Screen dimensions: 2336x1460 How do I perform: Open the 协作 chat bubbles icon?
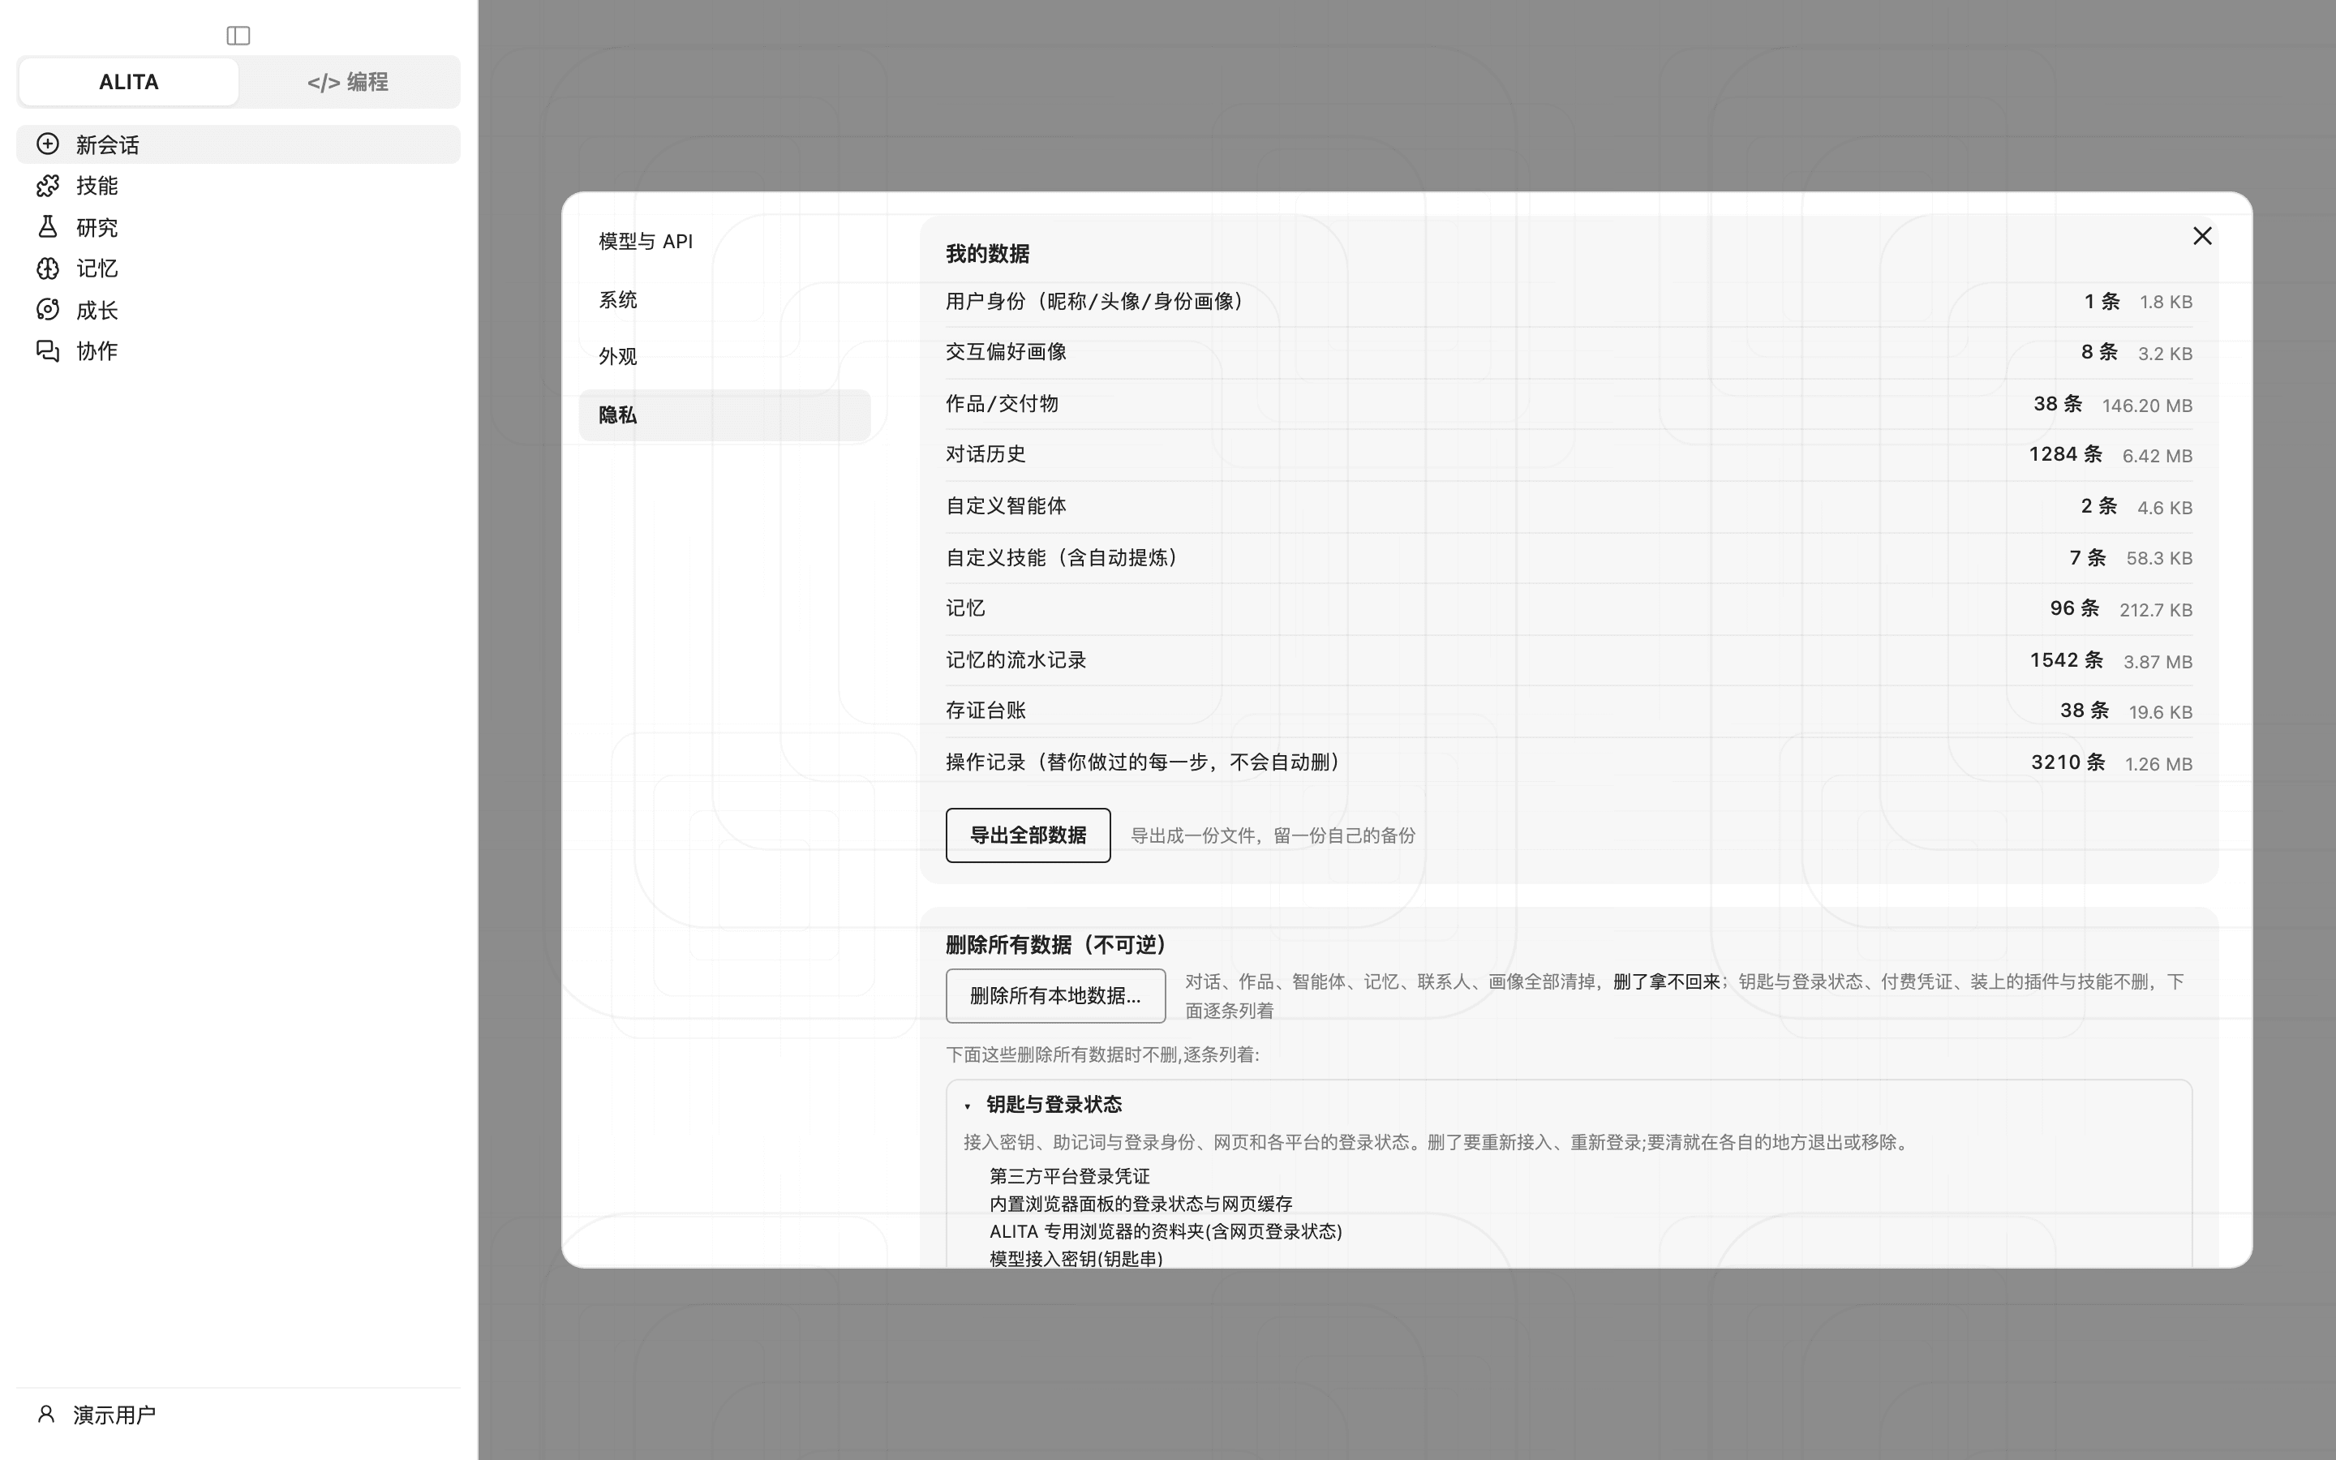[x=47, y=350]
